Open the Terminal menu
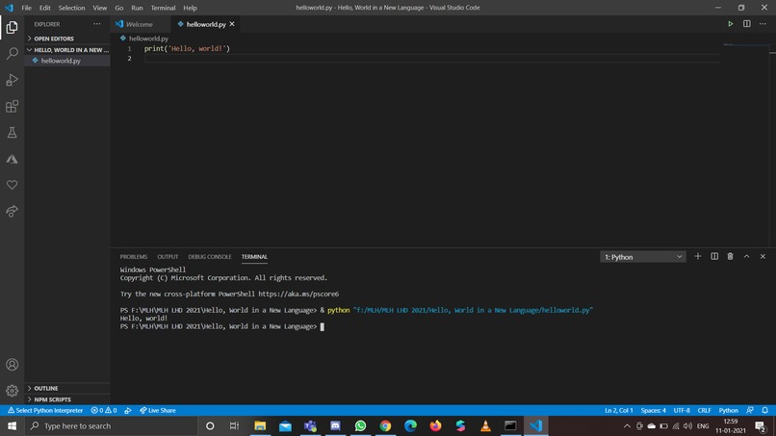 point(163,8)
